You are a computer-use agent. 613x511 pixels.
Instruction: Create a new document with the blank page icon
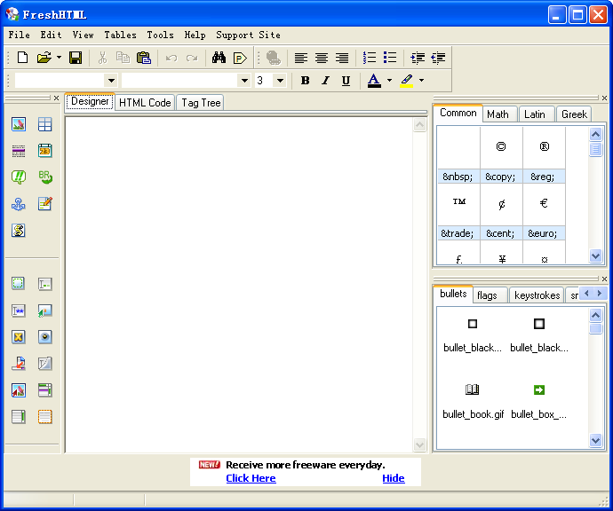click(x=23, y=58)
